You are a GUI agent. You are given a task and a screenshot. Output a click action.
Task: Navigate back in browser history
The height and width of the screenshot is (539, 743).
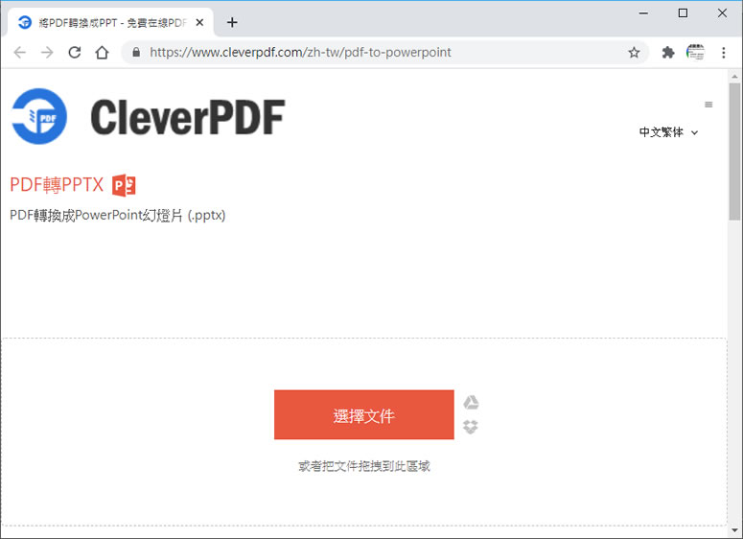point(20,52)
